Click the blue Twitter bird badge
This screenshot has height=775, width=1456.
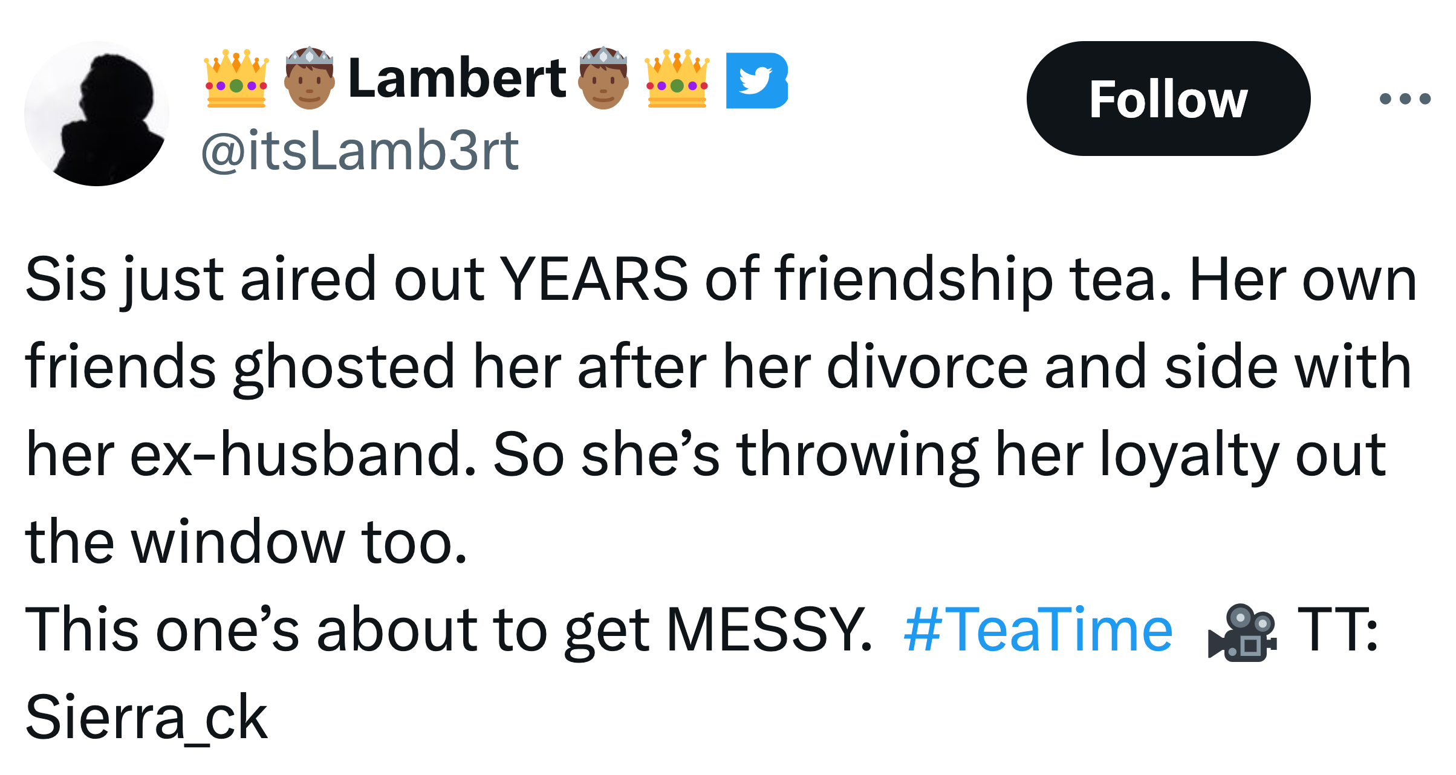click(x=756, y=80)
